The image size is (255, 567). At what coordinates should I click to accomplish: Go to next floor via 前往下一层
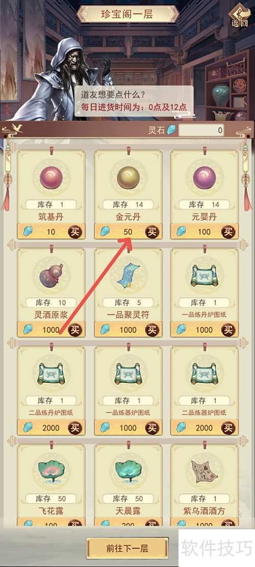127,548
